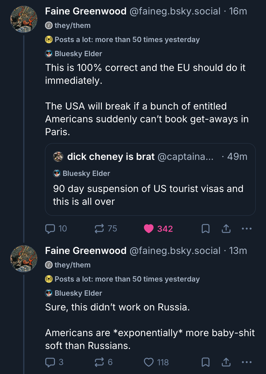Screen dimensions: 266x374
Task: Repost the second post with 6 reposts
Action: 99,362
